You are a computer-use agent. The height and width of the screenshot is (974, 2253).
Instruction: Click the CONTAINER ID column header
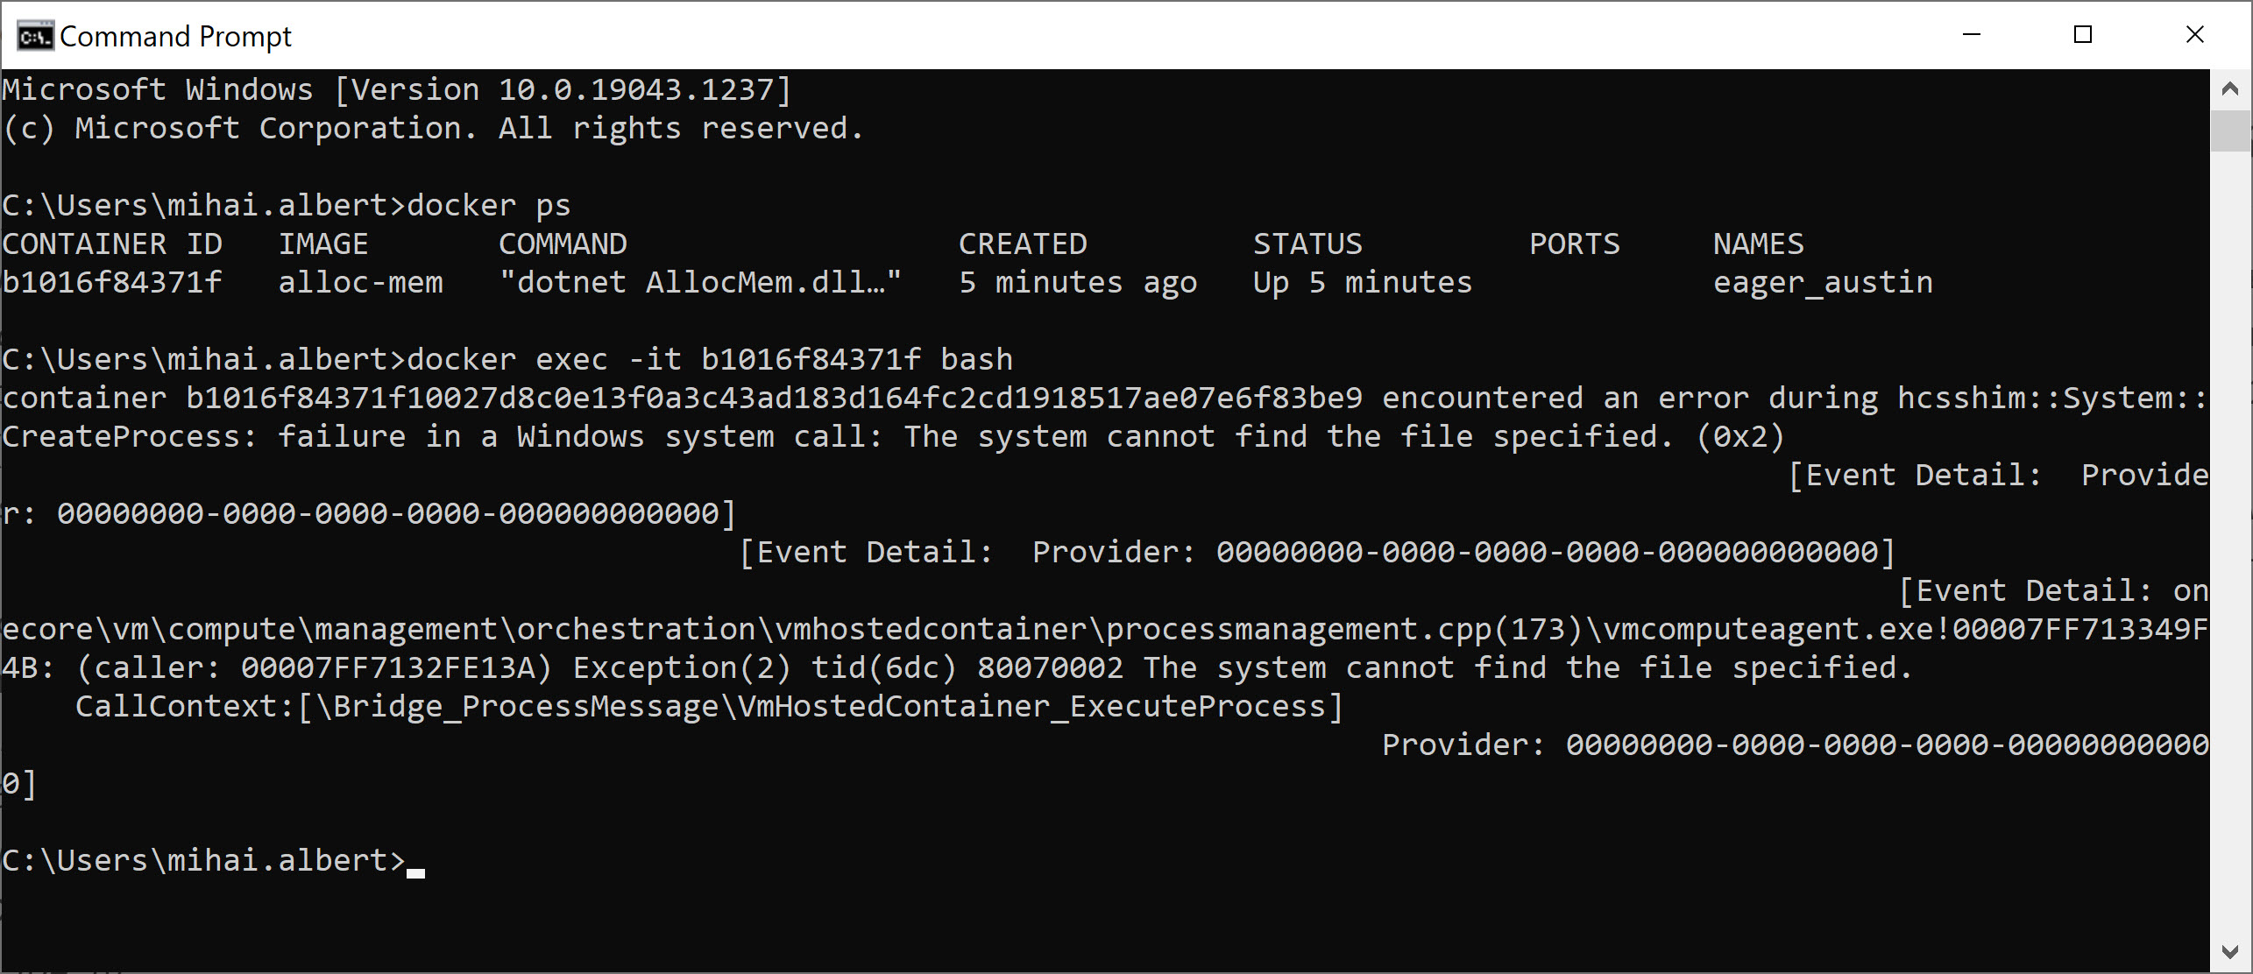click(112, 244)
